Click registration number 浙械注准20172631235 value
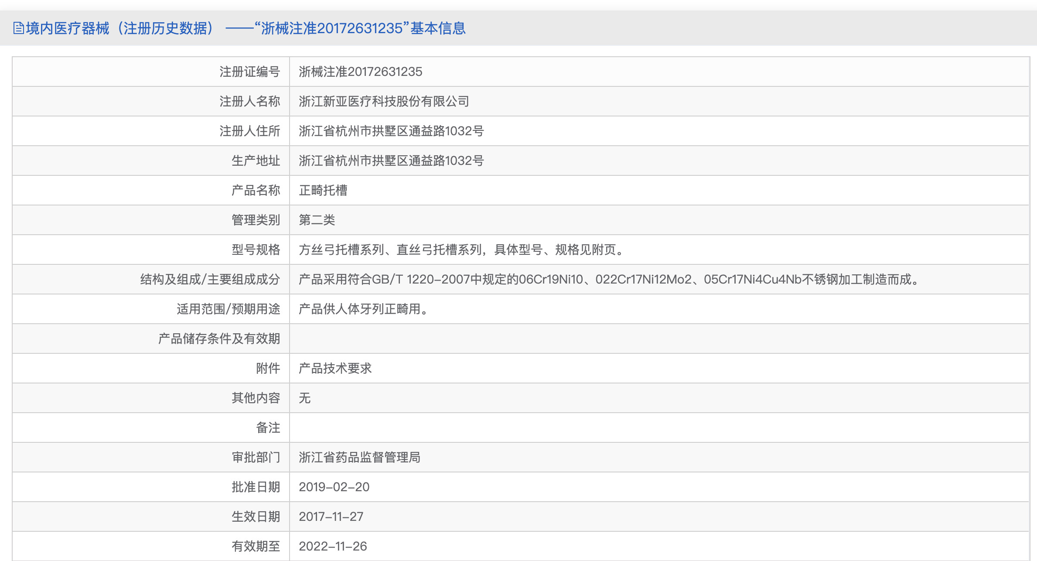 pos(360,72)
